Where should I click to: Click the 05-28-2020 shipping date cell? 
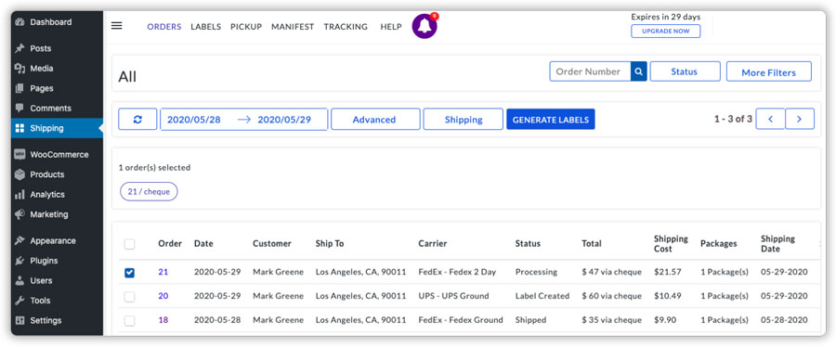point(784,320)
